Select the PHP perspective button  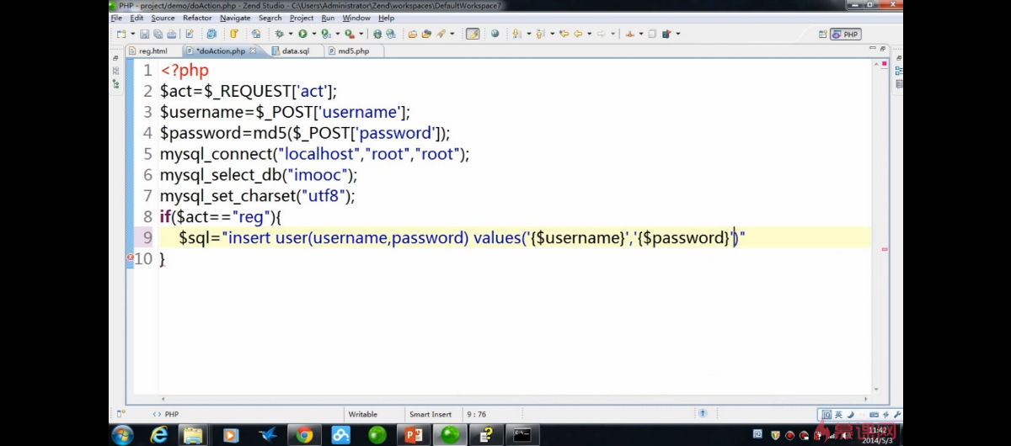(846, 35)
